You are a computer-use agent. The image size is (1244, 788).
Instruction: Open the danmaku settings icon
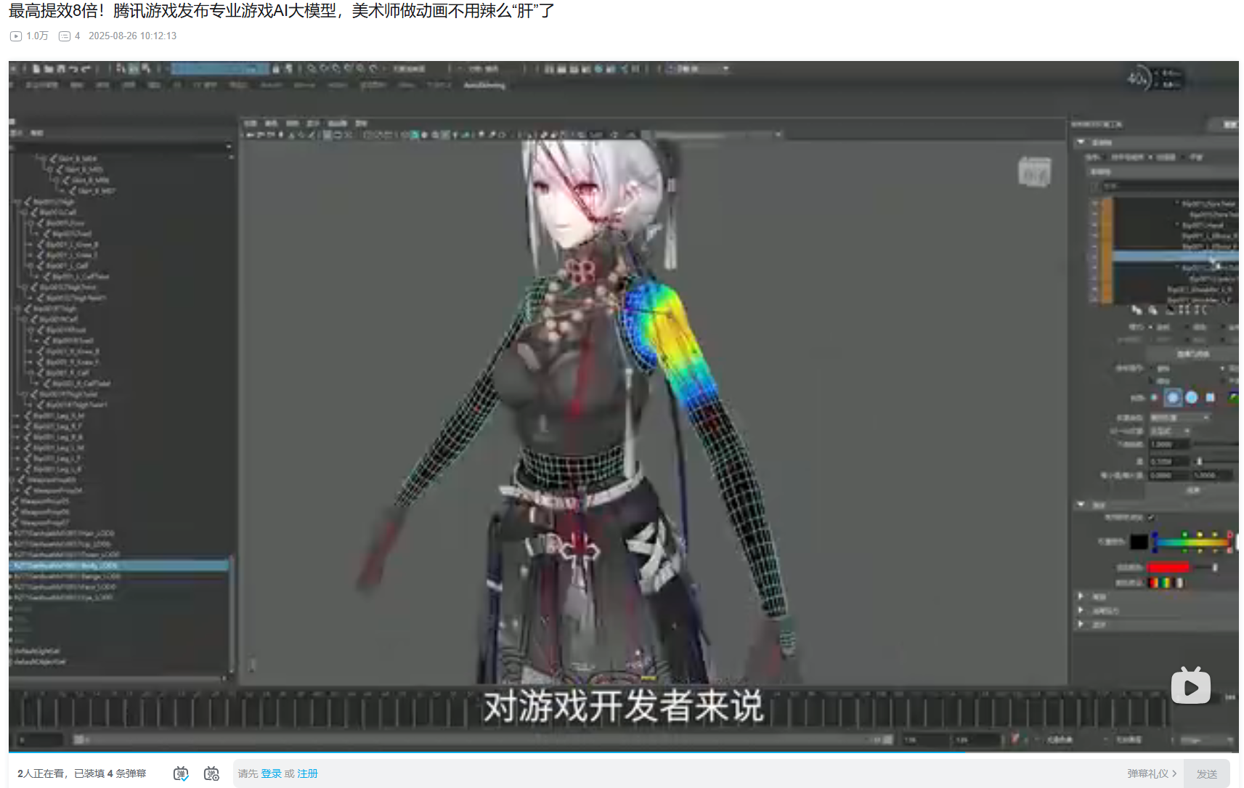tap(211, 773)
